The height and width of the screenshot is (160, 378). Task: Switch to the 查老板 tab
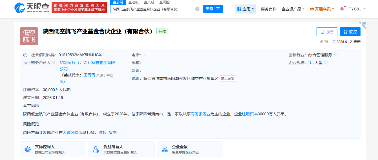[x=133, y=2]
